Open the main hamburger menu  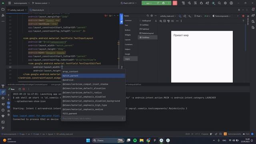(10, 3)
